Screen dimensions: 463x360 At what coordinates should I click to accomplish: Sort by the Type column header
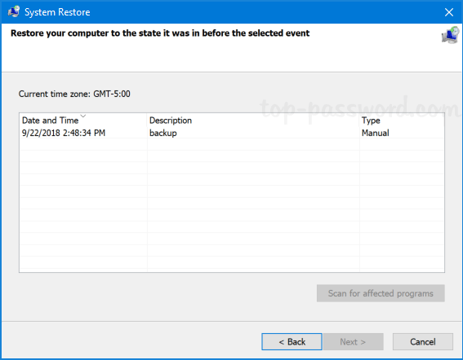point(371,121)
